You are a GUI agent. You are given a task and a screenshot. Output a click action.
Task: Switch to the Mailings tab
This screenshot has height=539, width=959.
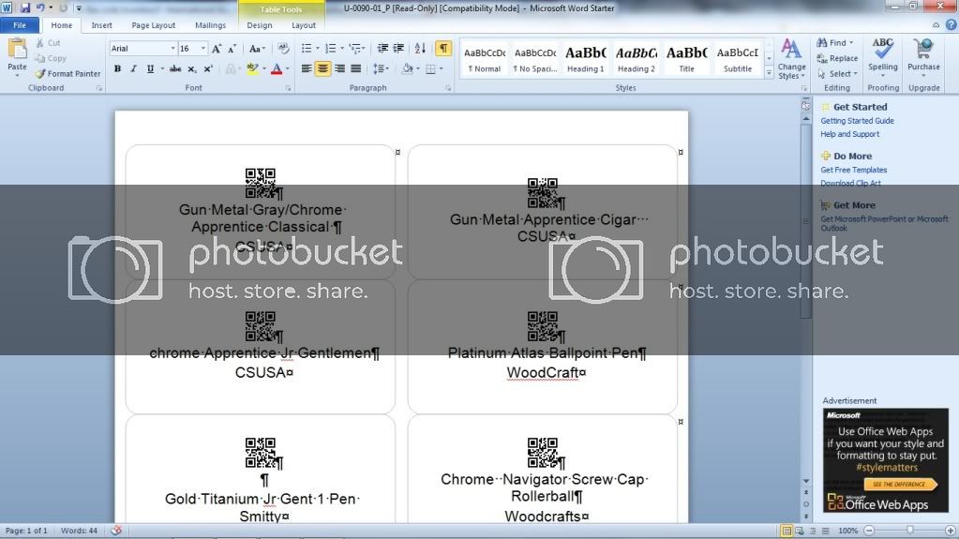[210, 25]
